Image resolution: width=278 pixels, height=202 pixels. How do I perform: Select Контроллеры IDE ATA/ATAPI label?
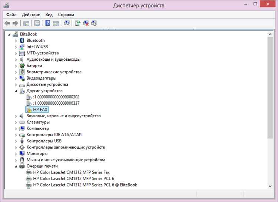54,135
